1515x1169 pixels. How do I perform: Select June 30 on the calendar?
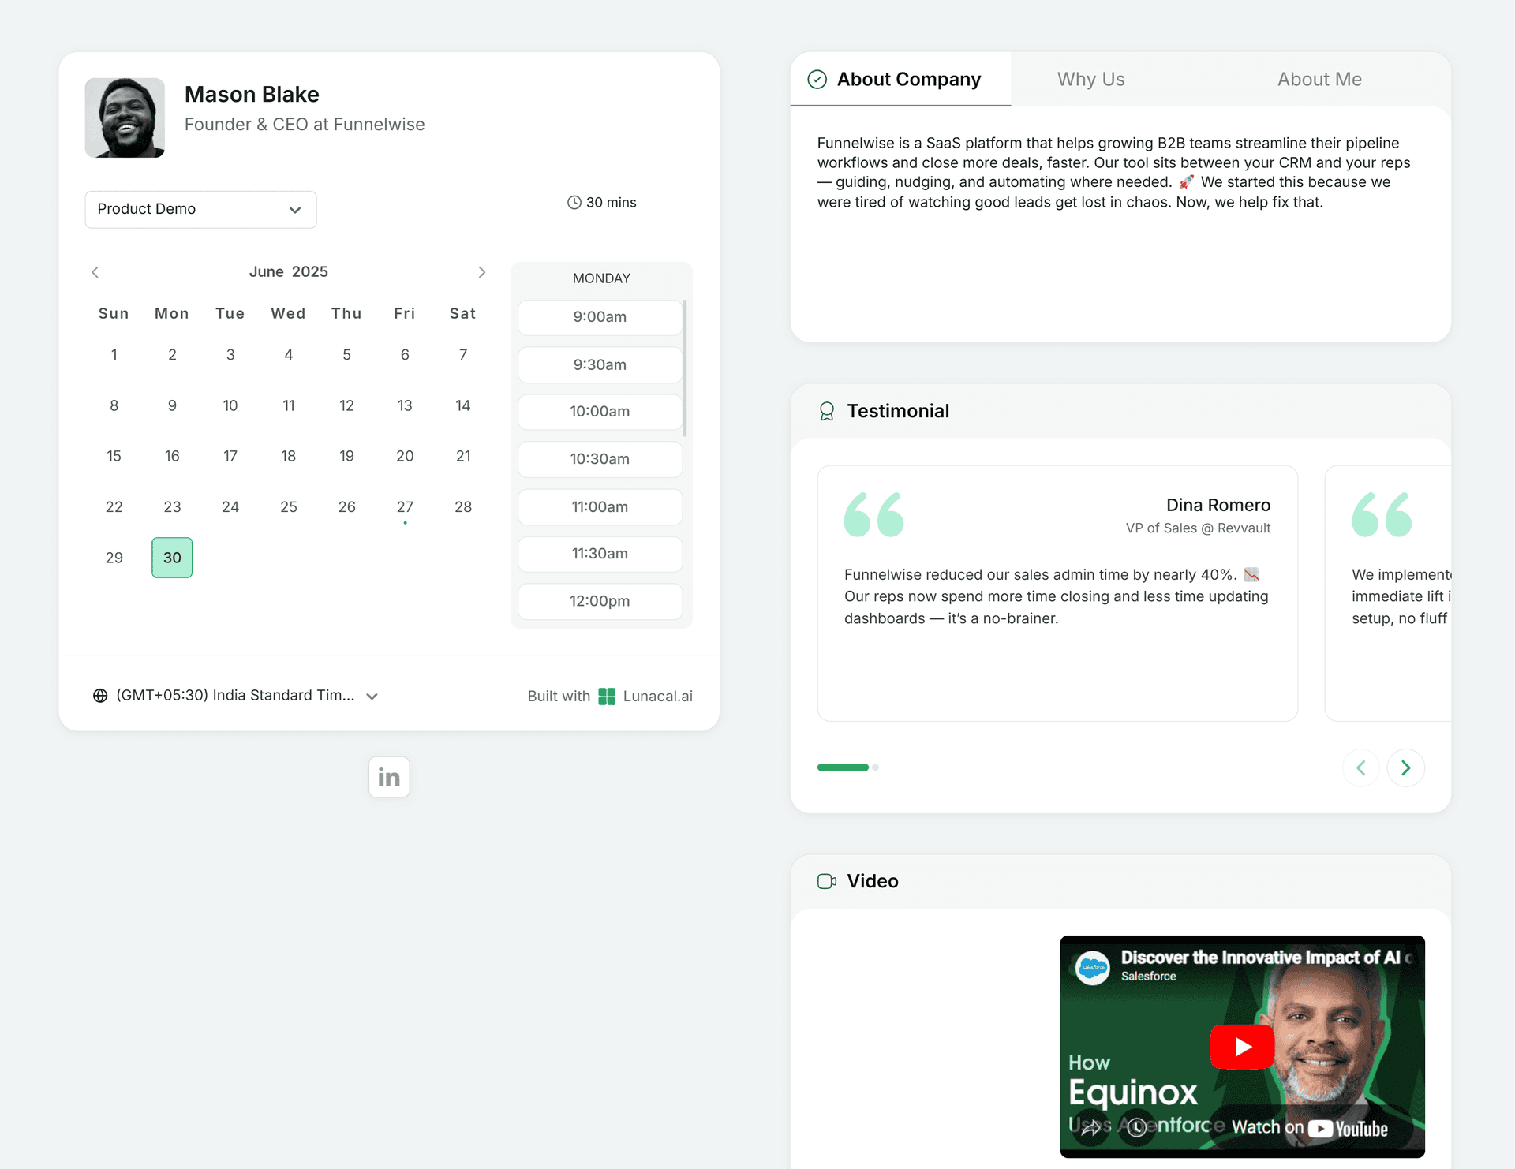pyautogui.click(x=172, y=558)
